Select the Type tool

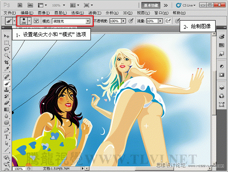coord(7,137)
